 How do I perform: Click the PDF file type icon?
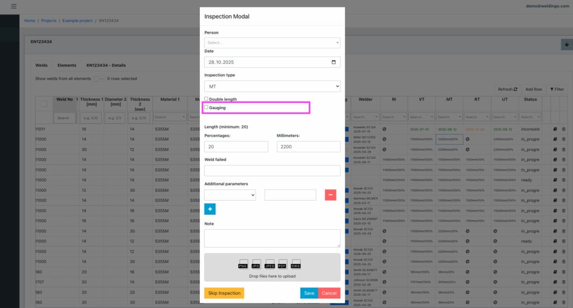tap(283, 264)
